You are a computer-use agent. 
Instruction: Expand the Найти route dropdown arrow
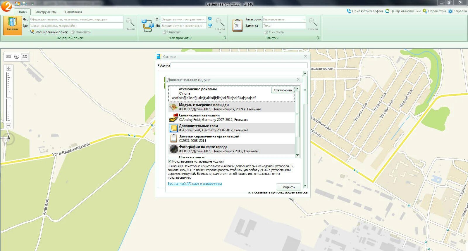220,33
